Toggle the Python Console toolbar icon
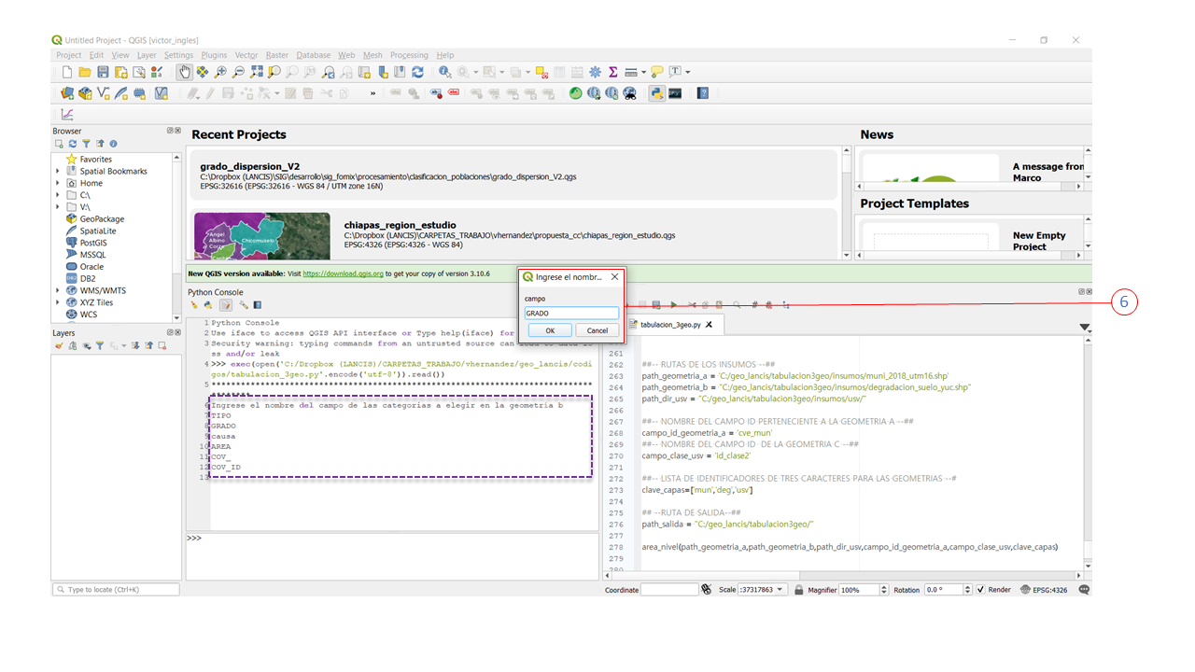Screen dimensions: 1195x672 (x=656, y=93)
